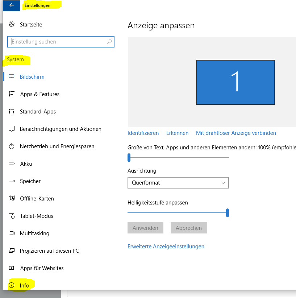Open Benachrichtigungen und Aktionen
The width and height of the screenshot is (296, 298).
[61, 129]
